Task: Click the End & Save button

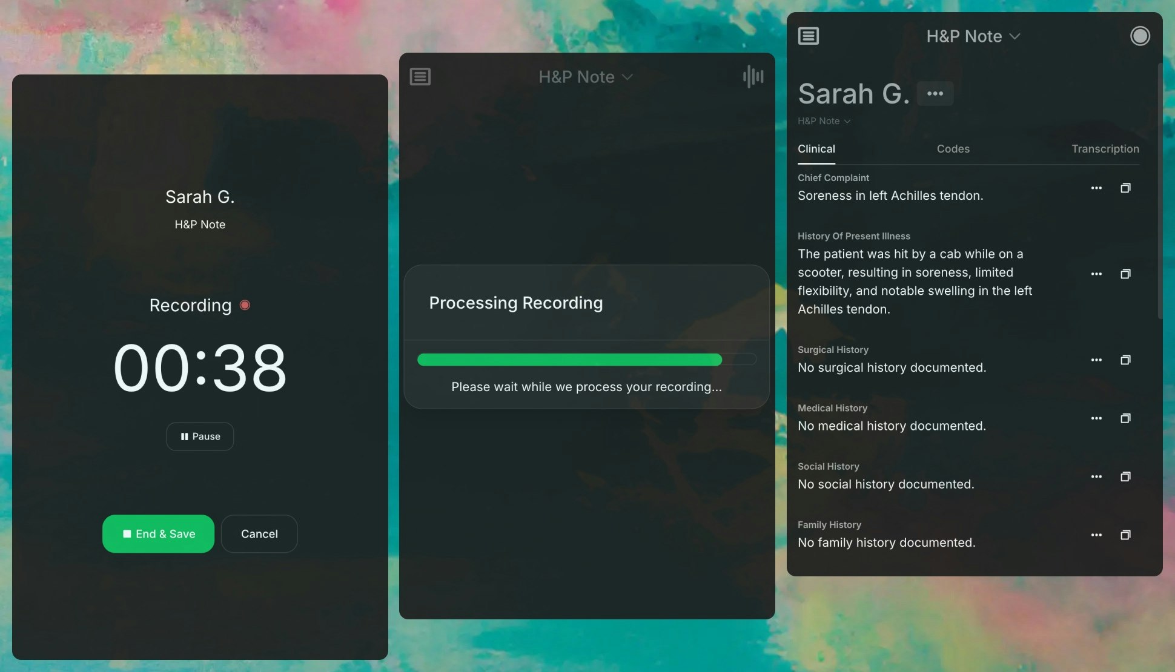Action: [x=158, y=534]
